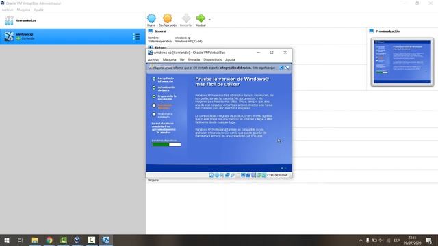Click the General section header

point(161,31)
